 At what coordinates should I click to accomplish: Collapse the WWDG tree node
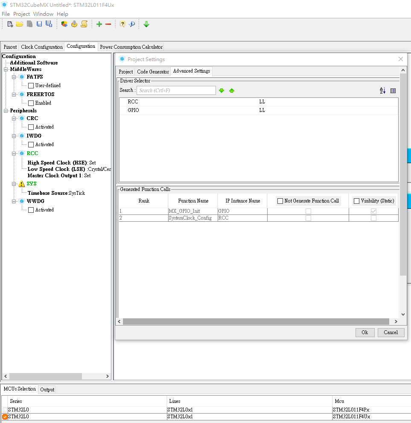[x=14, y=202]
